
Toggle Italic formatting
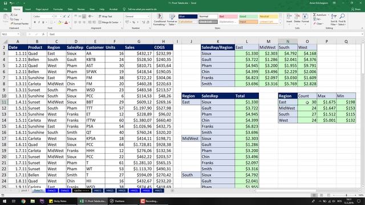click(39, 22)
